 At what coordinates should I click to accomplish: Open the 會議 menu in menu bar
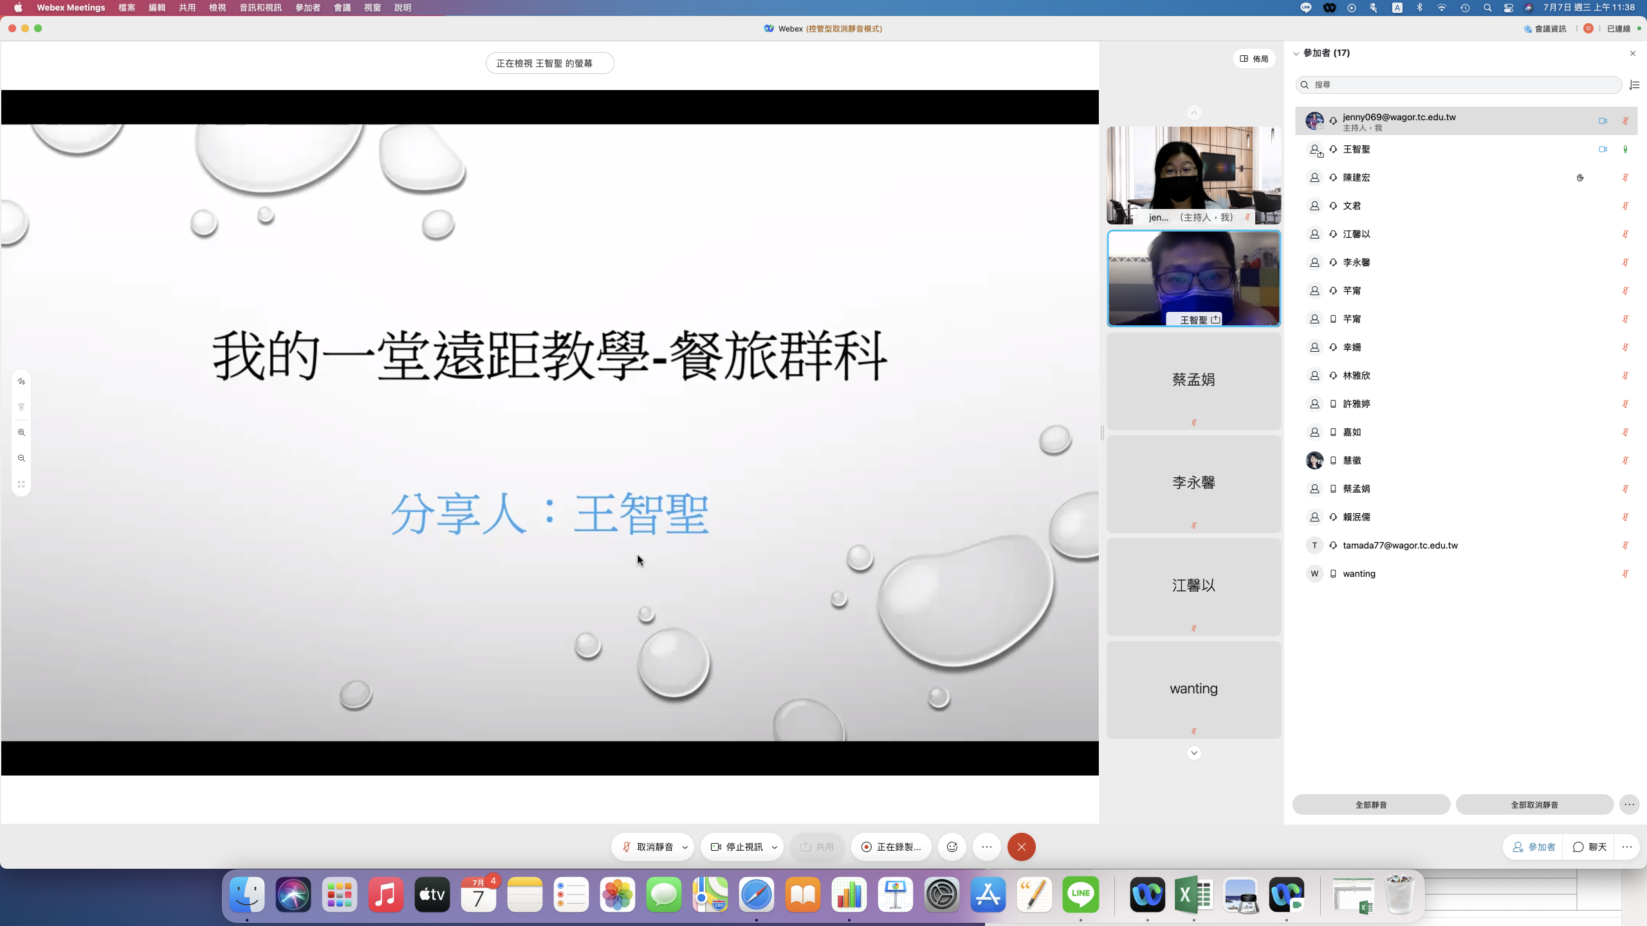tap(342, 8)
